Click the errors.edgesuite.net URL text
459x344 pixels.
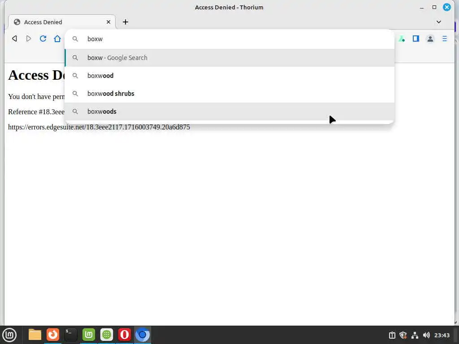click(x=99, y=127)
